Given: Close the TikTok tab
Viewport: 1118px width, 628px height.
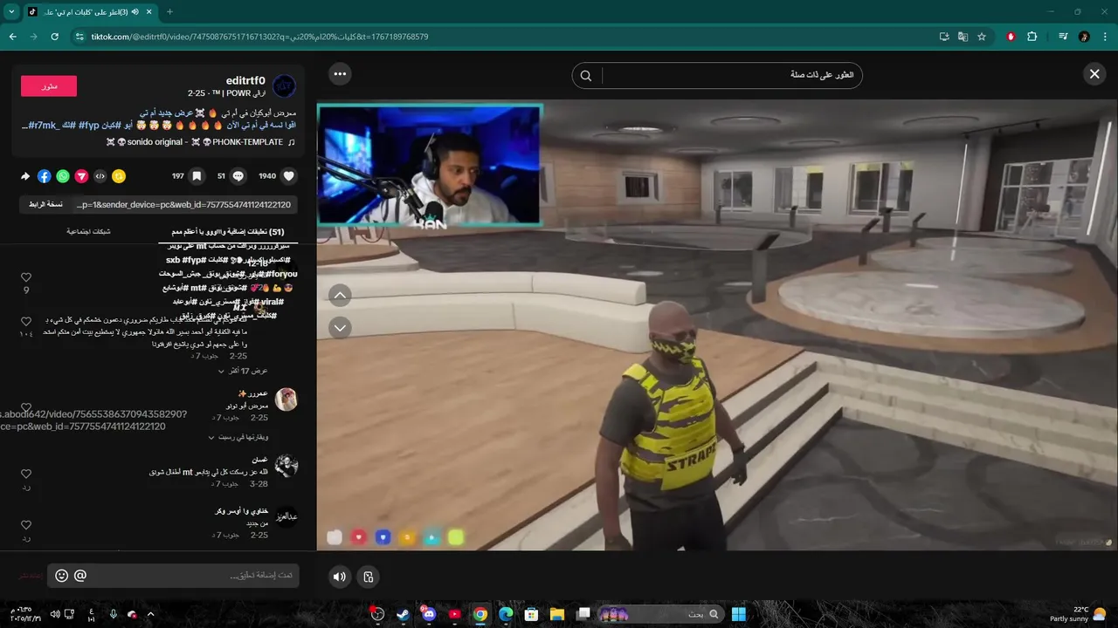Looking at the screenshot, I should pos(148,12).
